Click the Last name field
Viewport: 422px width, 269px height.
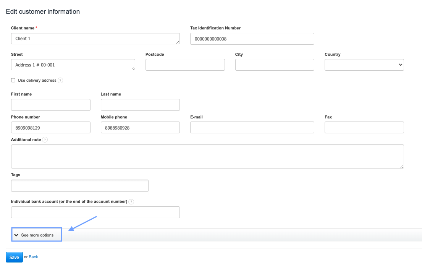(x=140, y=105)
